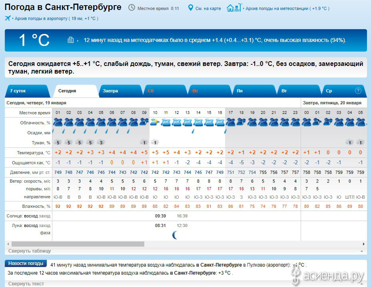371x287 pixels.
Task: Click the raindrop icon under hour 08 today
Action: pyautogui.click(x=128, y=131)
